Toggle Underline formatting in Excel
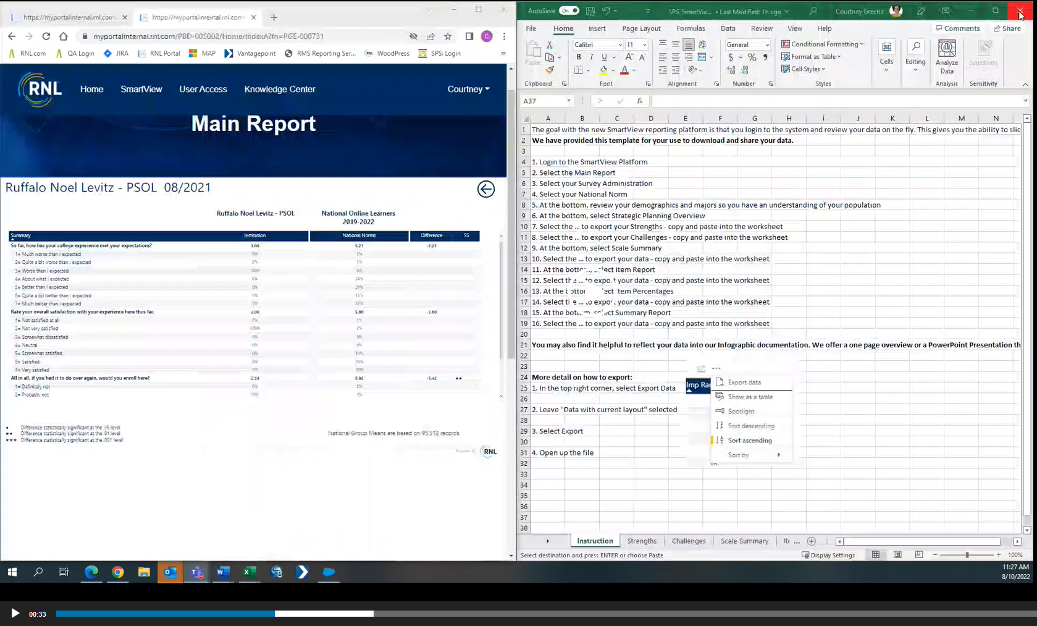Viewport: 1037px width, 626px height. [x=604, y=57]
